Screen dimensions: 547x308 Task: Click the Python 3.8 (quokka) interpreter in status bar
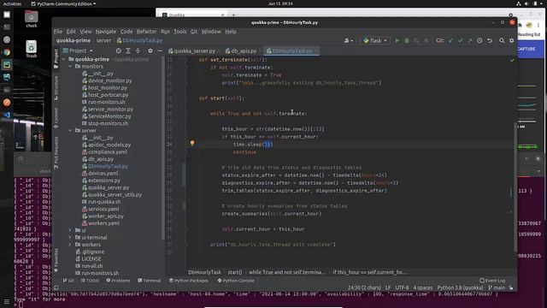(460, 287)
